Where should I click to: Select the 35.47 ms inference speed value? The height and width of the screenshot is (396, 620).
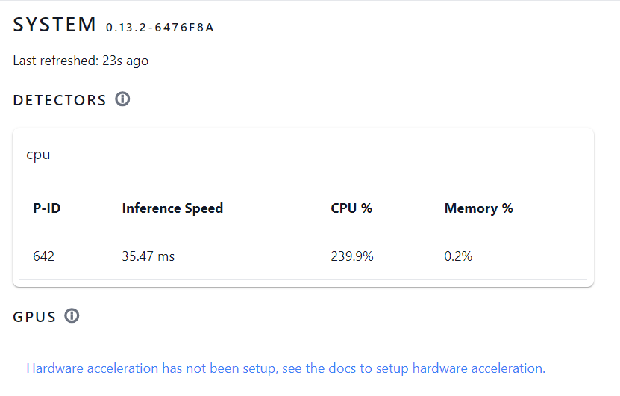click(148, 256)
